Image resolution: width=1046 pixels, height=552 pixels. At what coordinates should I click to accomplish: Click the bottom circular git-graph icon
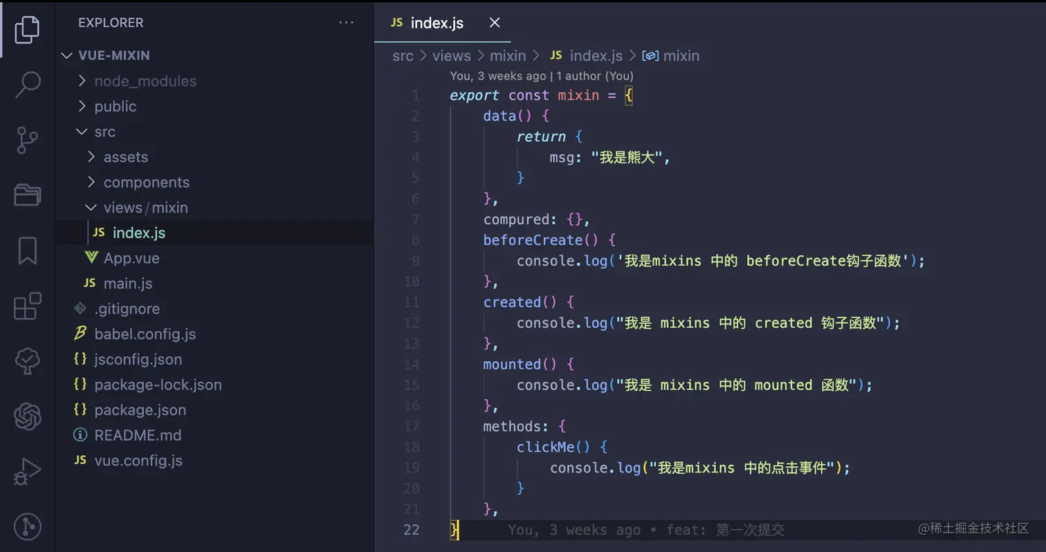tap(26, 527)
